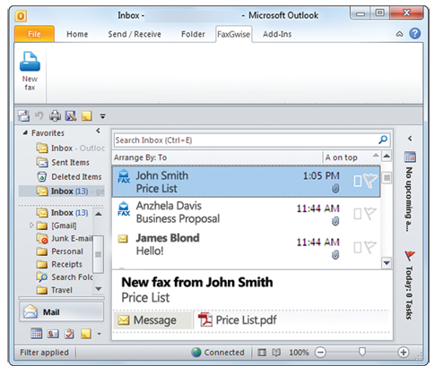Open navigation pane Configure buttons dropdown arrow
The width and height of the screenshot is (435, 374).
click(100, 334)
